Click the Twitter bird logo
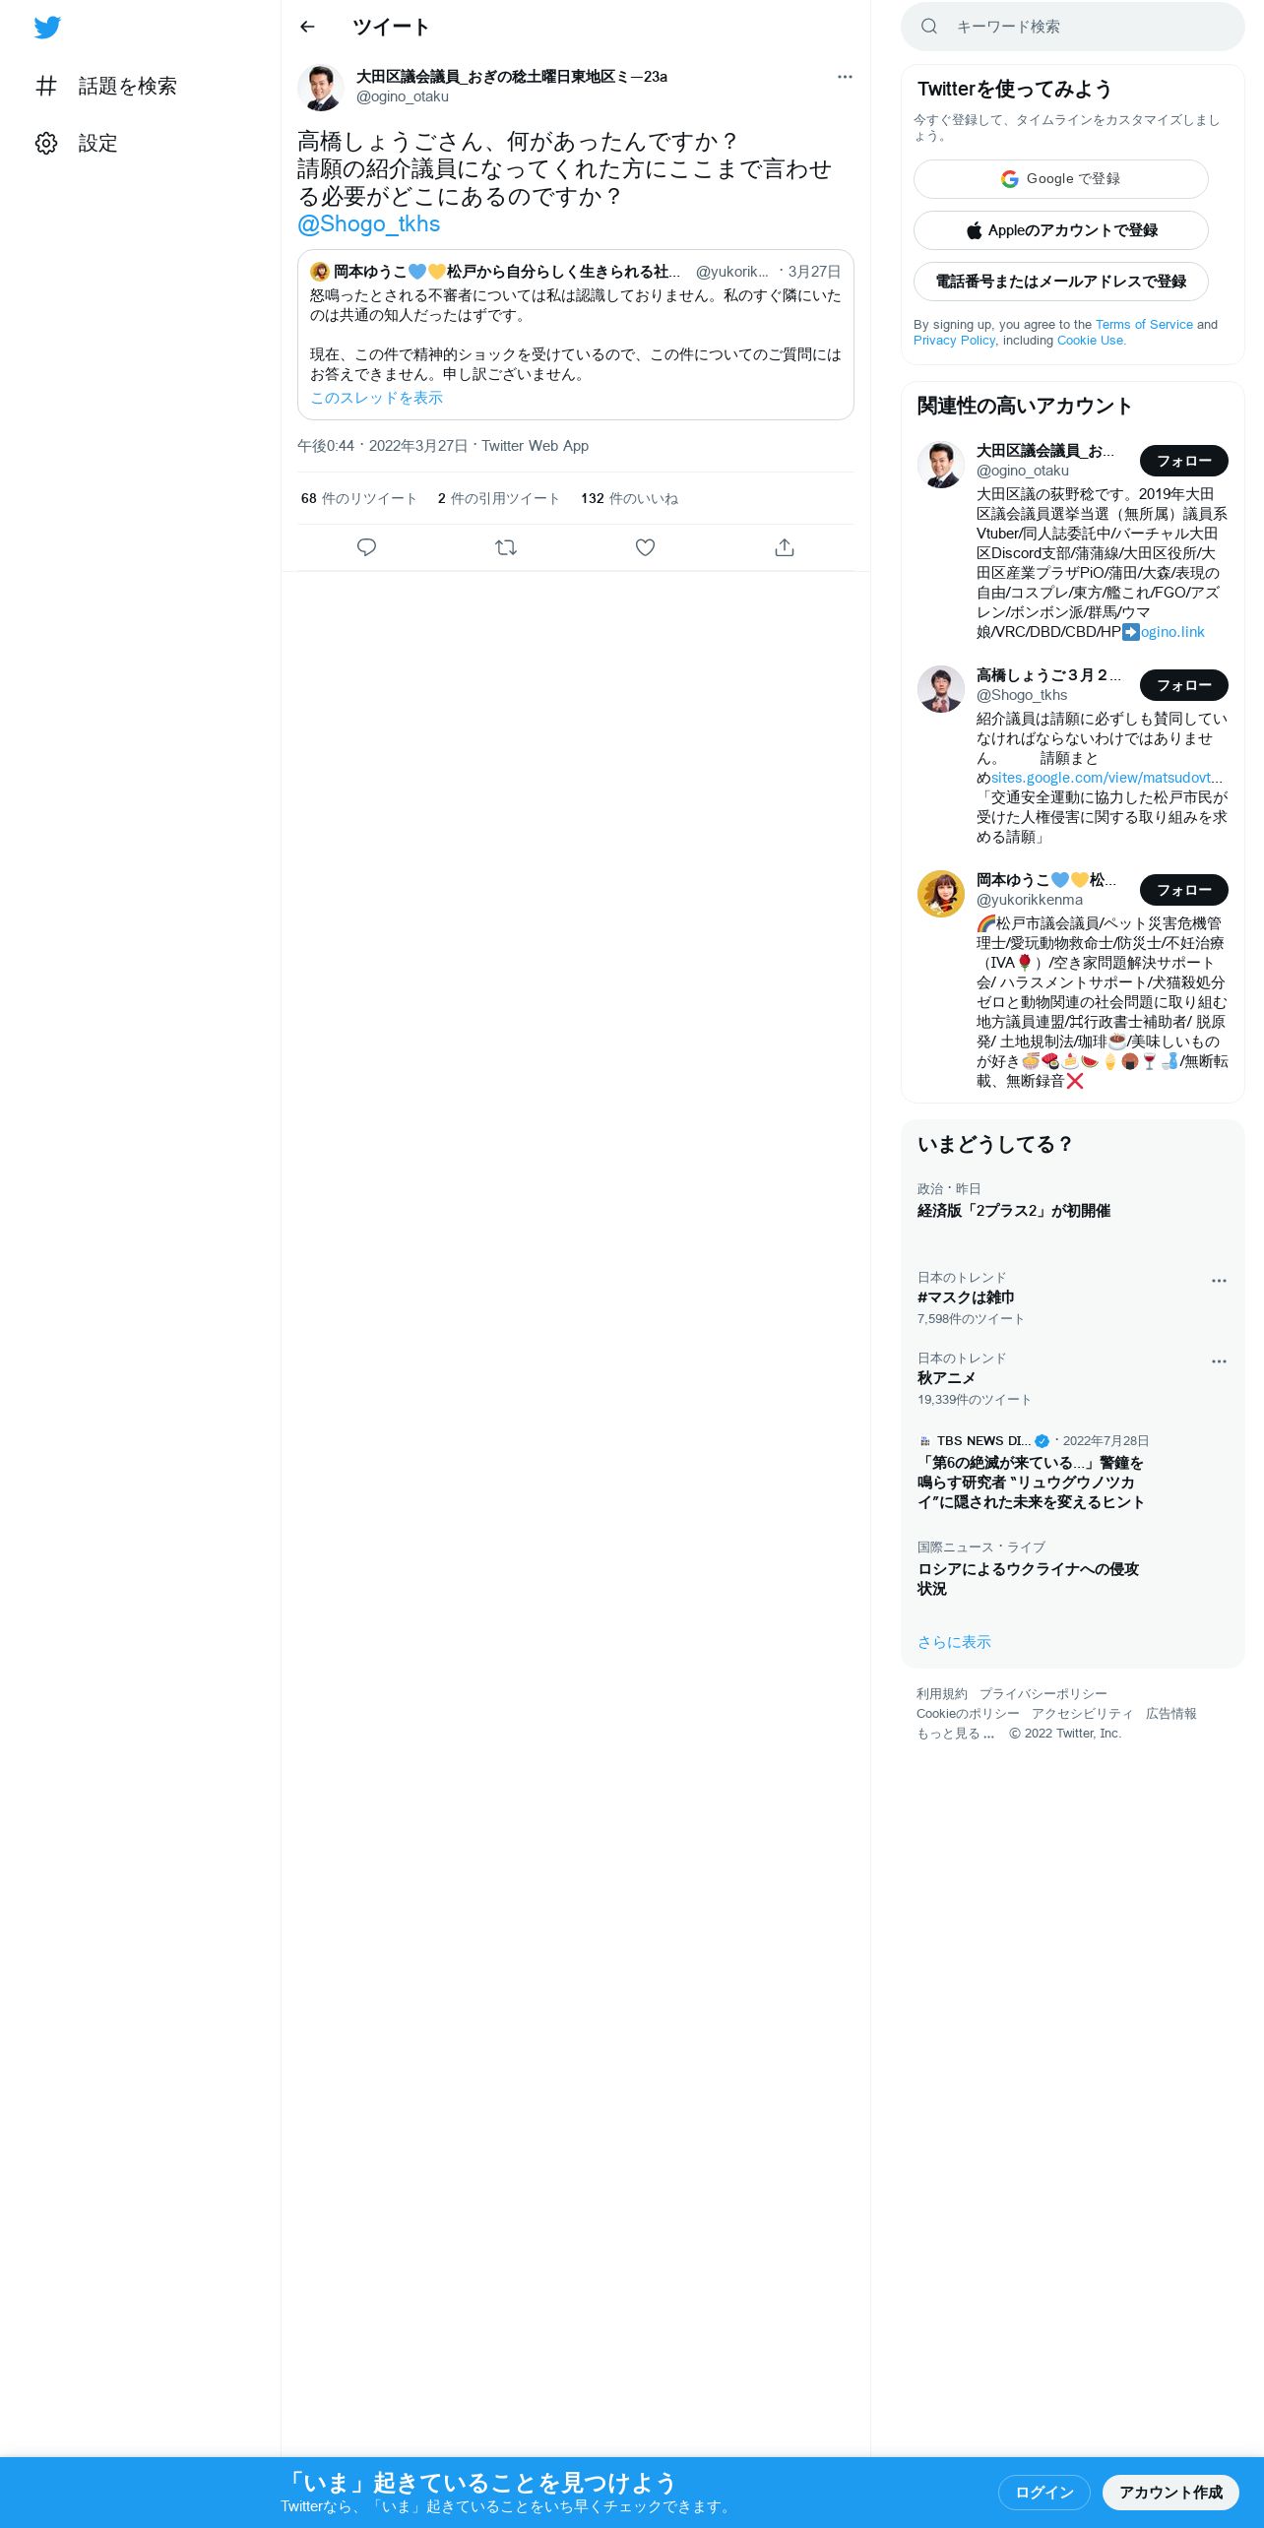1264x2528 pixels. click(x=47, y=28)
